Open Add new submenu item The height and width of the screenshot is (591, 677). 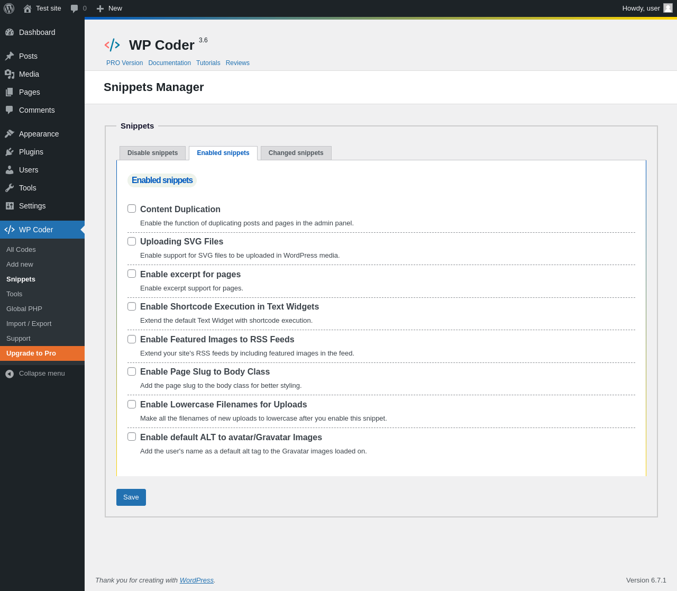pos(42,265)
